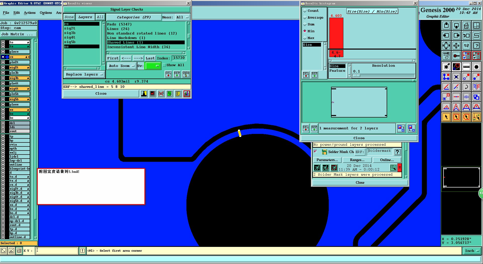The image size is (483, 264).
Task: Click scroll-down arrow of categories list
Action: coord(189,48)
